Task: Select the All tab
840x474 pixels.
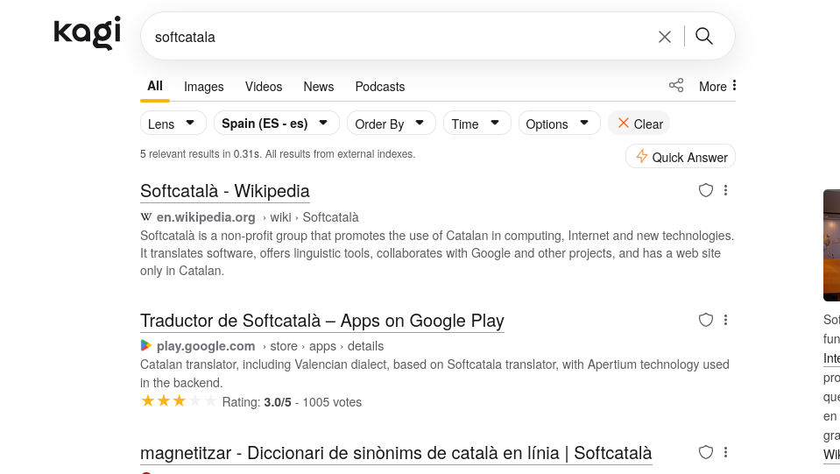Action: pyautogui.click(x=155, y=86)
